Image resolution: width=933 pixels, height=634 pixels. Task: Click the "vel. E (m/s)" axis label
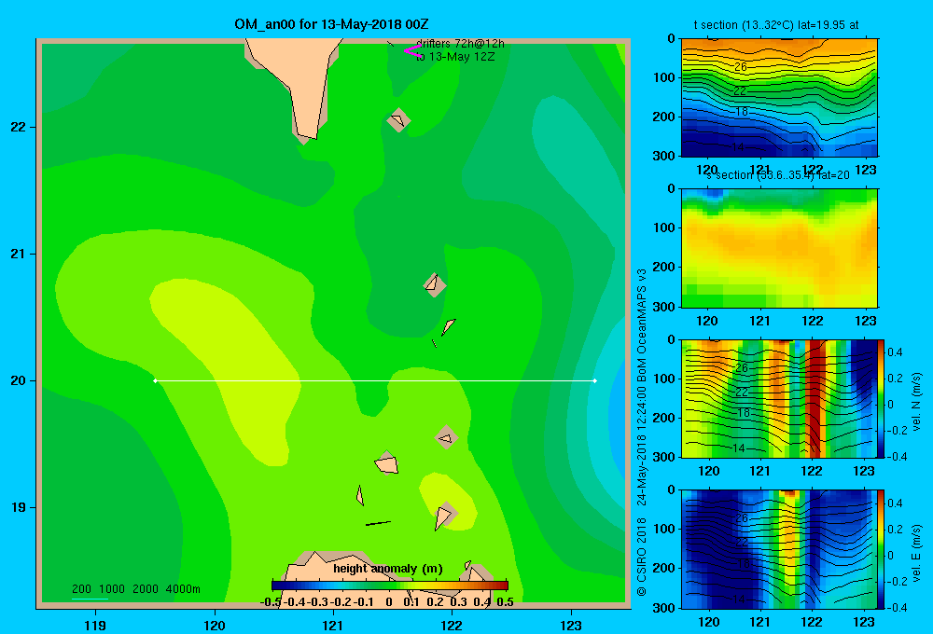916,553
